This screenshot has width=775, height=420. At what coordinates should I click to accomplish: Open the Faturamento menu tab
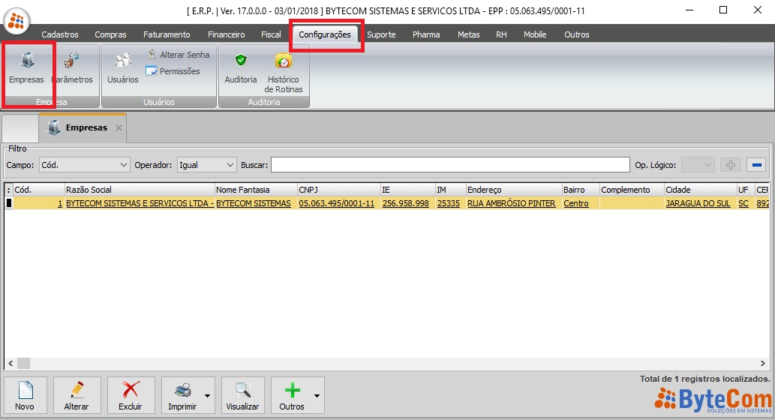click(x=167, y=34)
